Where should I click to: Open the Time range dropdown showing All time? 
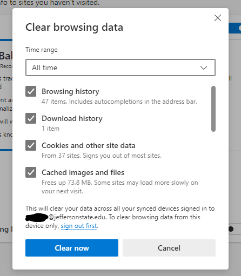[x=120, y=68]
